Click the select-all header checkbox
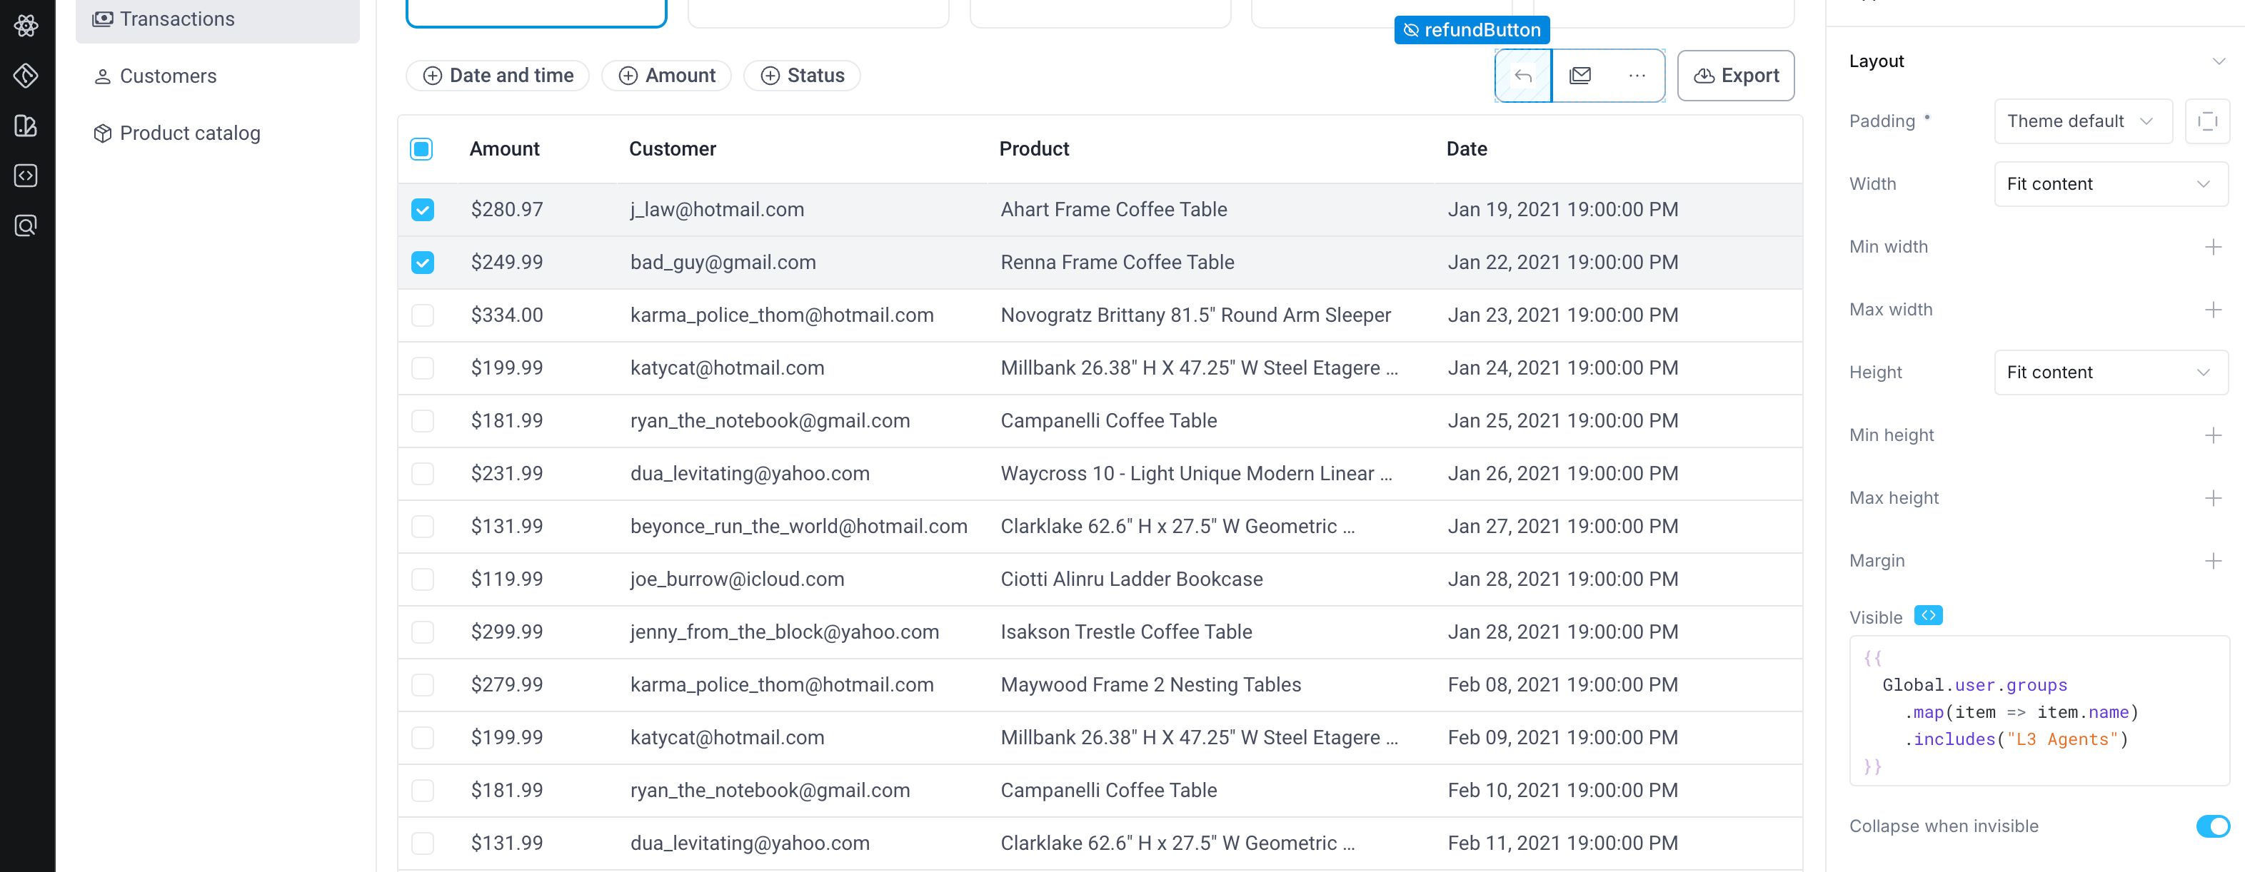The height and width of the screenshot is (872, 2245). 423,149
